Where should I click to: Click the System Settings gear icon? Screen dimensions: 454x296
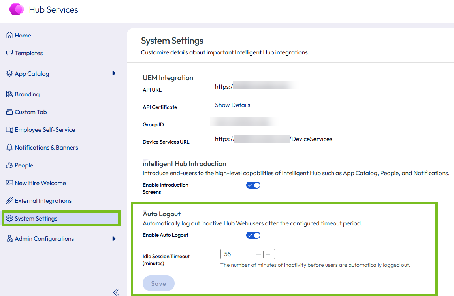[9, 219]
